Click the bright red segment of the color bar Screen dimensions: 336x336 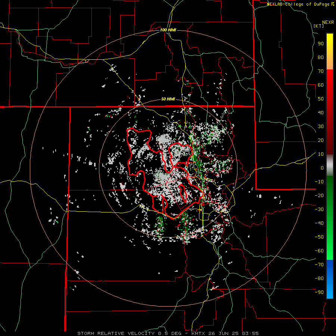[x=330, y=79]
